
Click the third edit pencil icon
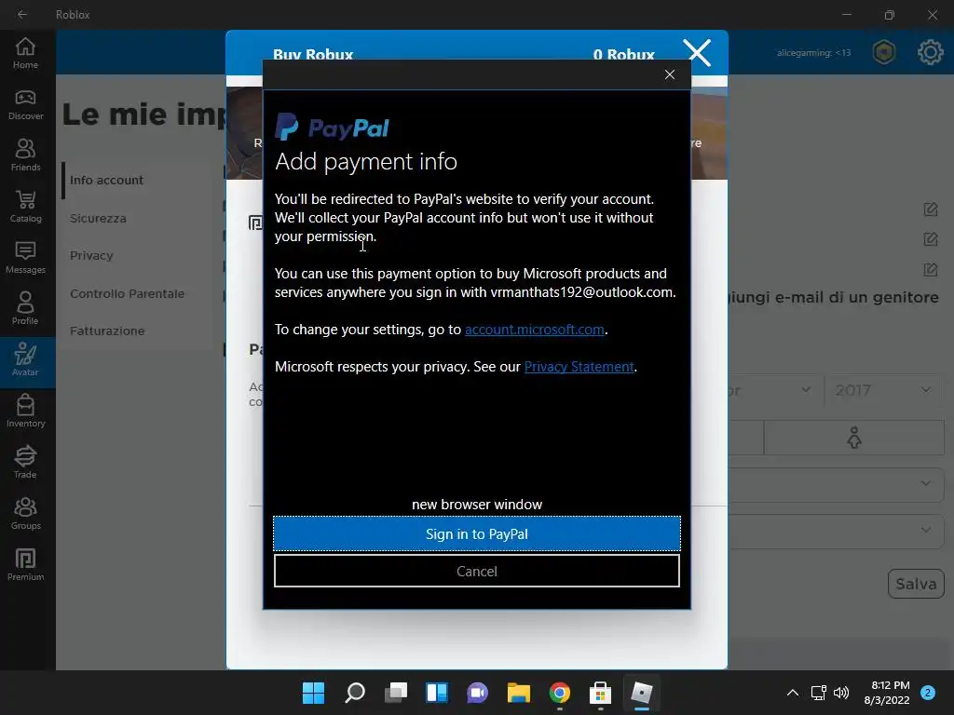click(x=931, y=269)
